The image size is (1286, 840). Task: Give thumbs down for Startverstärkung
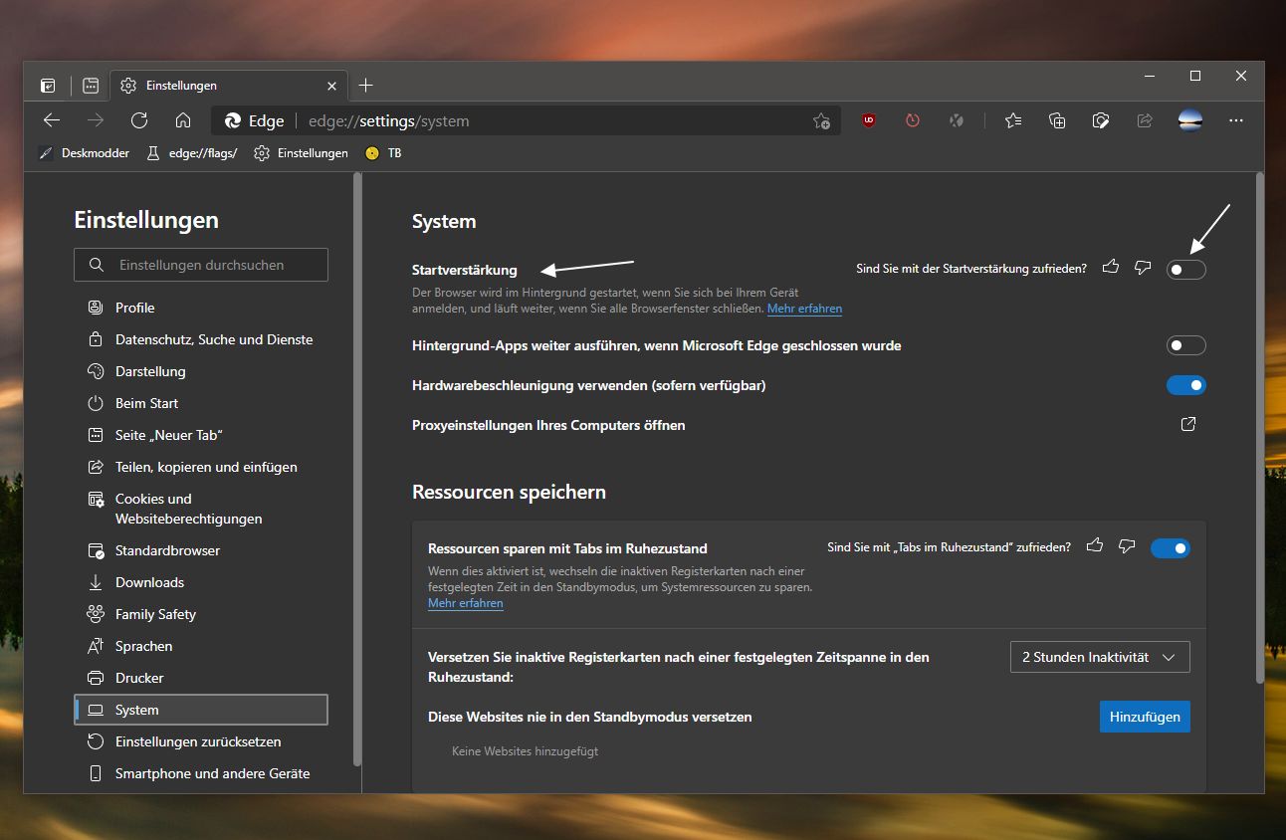pyautogui.click(x=1143, y=268)
